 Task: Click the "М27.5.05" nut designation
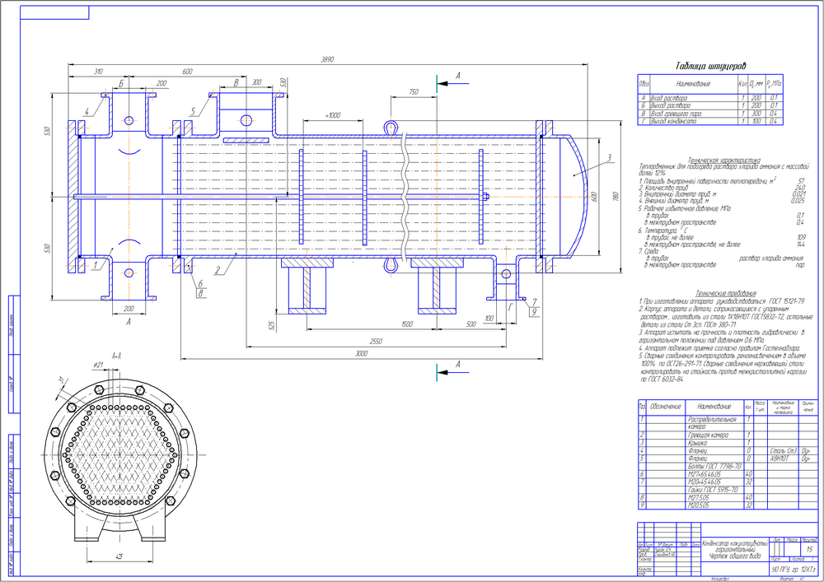[x=698, y=497]
